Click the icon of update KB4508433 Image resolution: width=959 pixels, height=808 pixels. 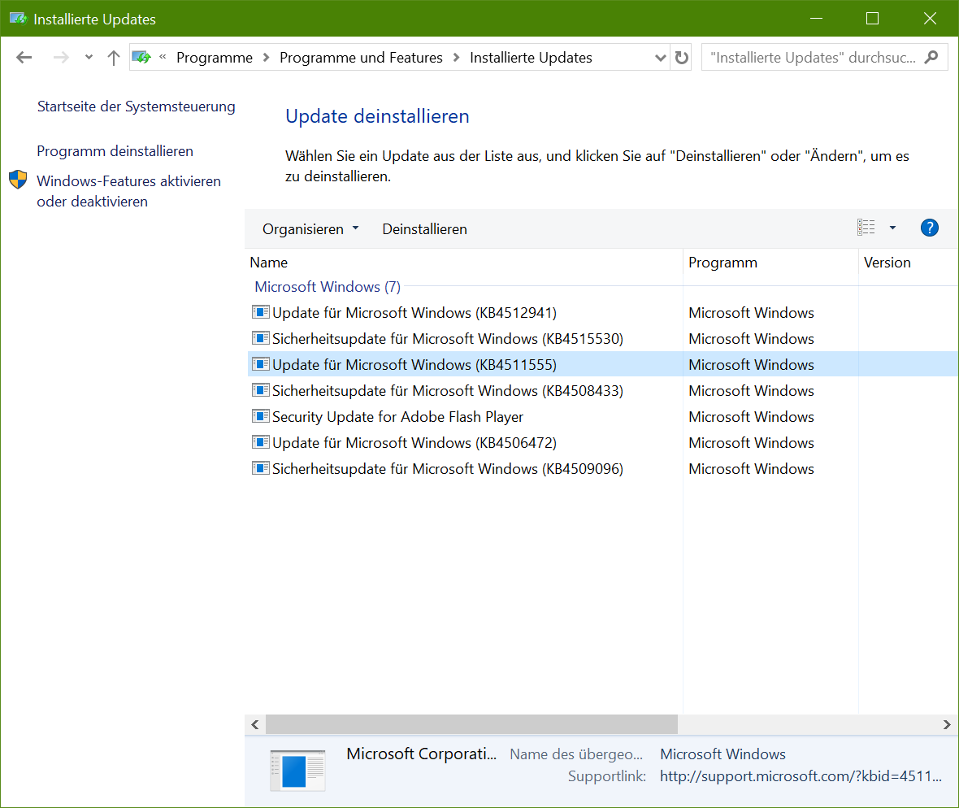[x=261, y=390]
